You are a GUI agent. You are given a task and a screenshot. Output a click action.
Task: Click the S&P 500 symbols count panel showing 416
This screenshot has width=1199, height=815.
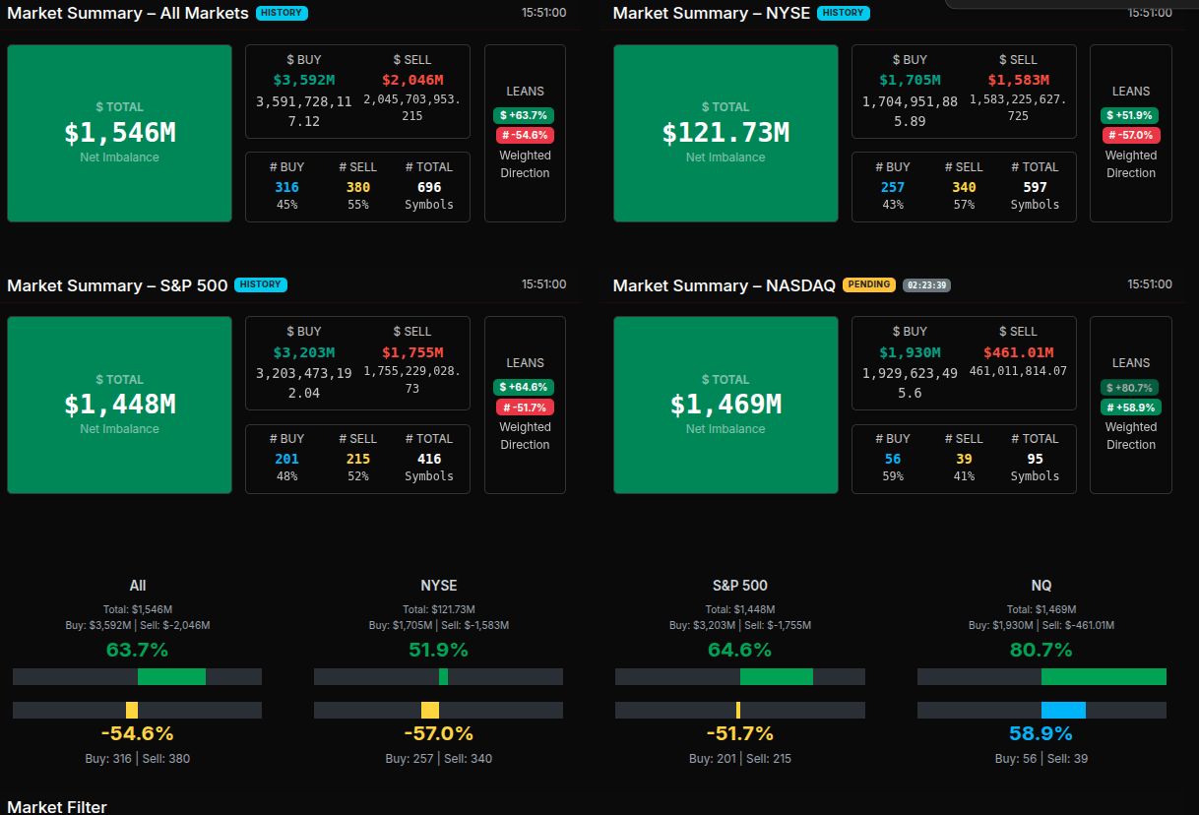pyautogui.click(x=356, y=458)
